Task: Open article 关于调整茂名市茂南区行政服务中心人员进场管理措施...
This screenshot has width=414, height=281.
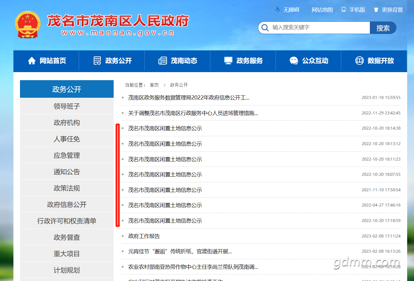Action: (193, 113)
